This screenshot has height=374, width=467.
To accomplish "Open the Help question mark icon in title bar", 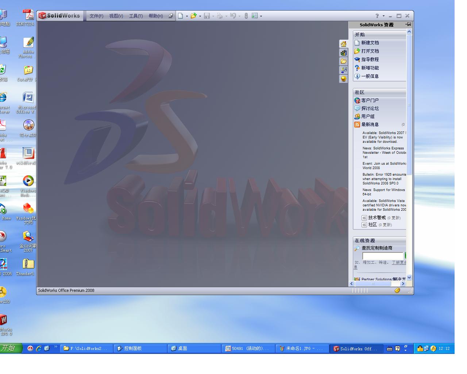I will 377,16.
